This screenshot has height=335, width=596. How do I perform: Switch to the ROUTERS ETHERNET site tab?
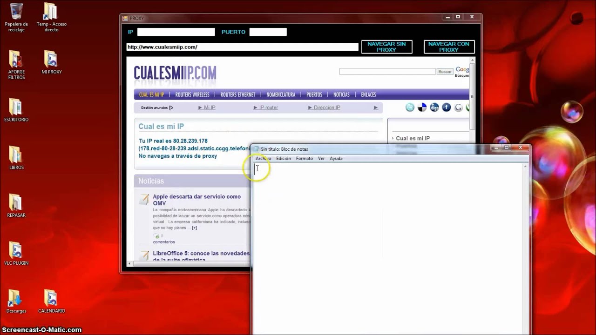tap(238, 94)
